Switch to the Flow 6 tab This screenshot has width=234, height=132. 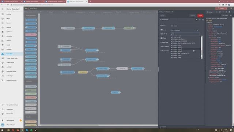pyautogui.click(x=51, y=12)
